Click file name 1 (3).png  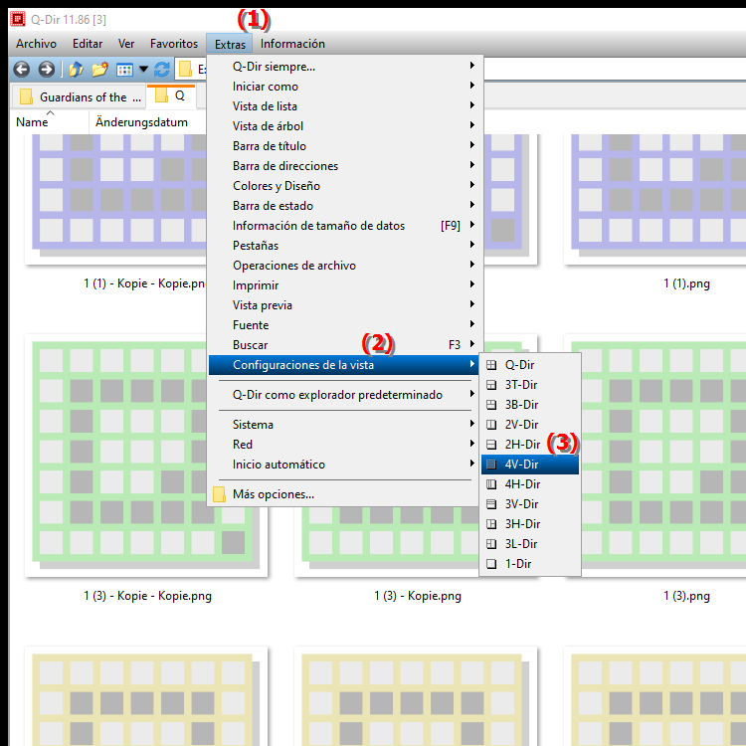pos(686,596)
